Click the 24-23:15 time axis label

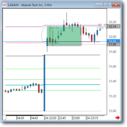(x=92, y=118)
